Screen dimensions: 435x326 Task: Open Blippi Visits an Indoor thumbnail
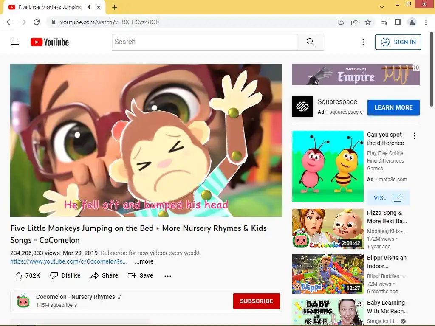click(328, 274)
